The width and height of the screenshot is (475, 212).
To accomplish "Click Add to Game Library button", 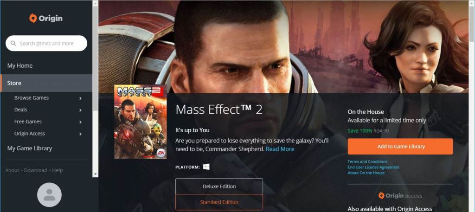I will [x=400, y=146].
